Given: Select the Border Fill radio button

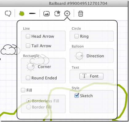Looking at the screenshot, I should pos(29,107).
